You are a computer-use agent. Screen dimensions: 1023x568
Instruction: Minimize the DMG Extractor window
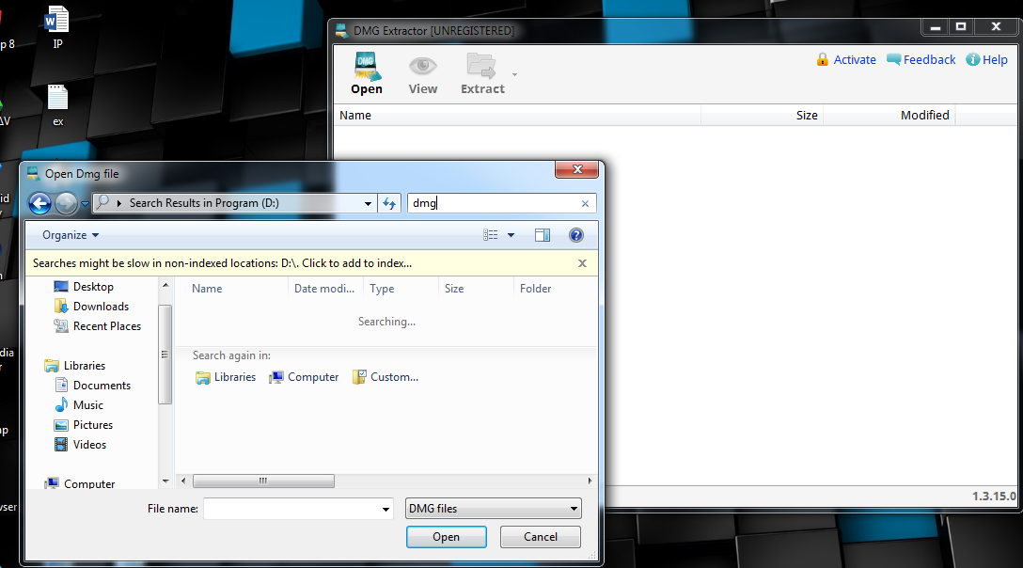pyautogui.click(x=935, y=26)
